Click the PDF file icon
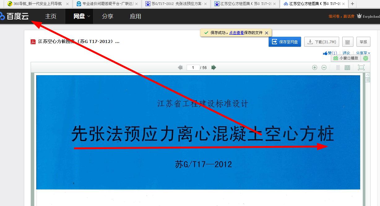Viewport: 380px width, 206px height. pos(33,42)
